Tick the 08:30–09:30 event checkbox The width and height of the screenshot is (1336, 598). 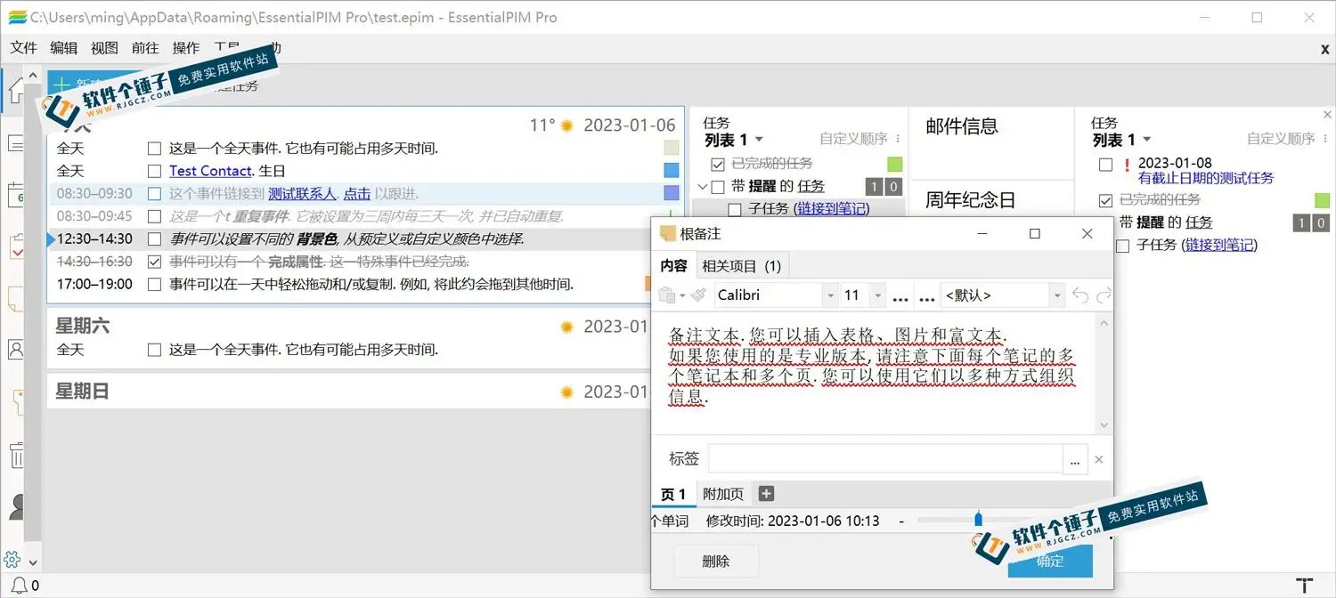(155, 193)
